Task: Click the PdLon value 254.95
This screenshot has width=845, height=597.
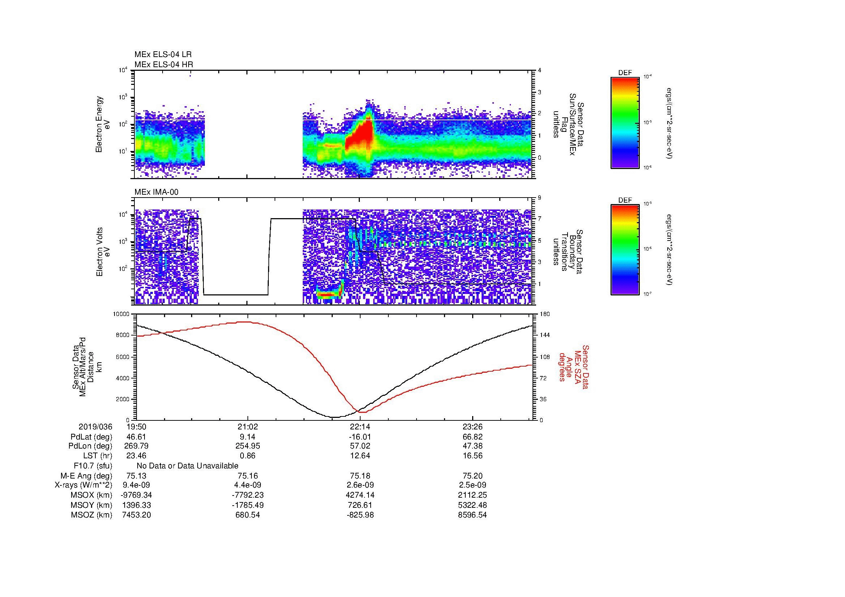Action: (248, 446)
